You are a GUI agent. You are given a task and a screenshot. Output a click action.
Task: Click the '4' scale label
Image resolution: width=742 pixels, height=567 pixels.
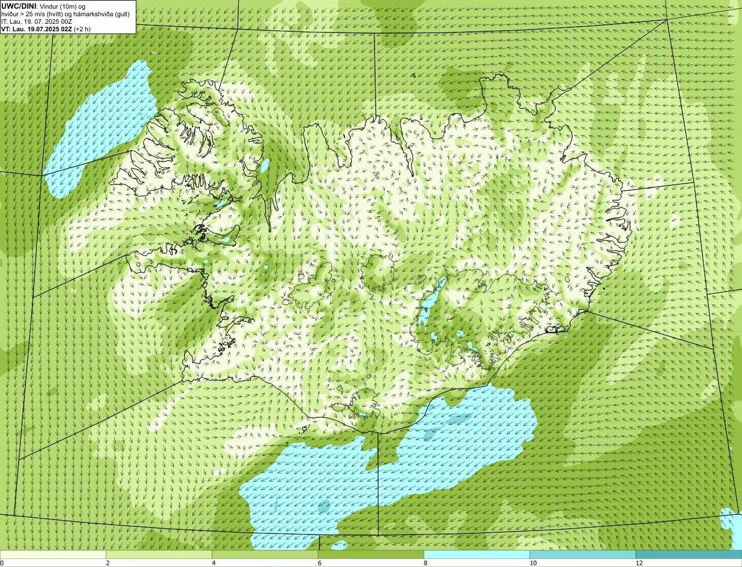tap(214, 563)
